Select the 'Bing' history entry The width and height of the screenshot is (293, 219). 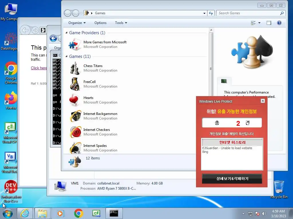point(205,152)
